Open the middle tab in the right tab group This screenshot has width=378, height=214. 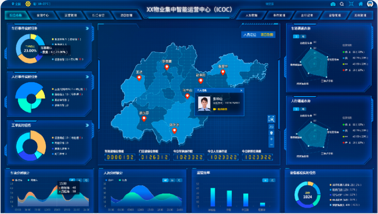(307, 15)
